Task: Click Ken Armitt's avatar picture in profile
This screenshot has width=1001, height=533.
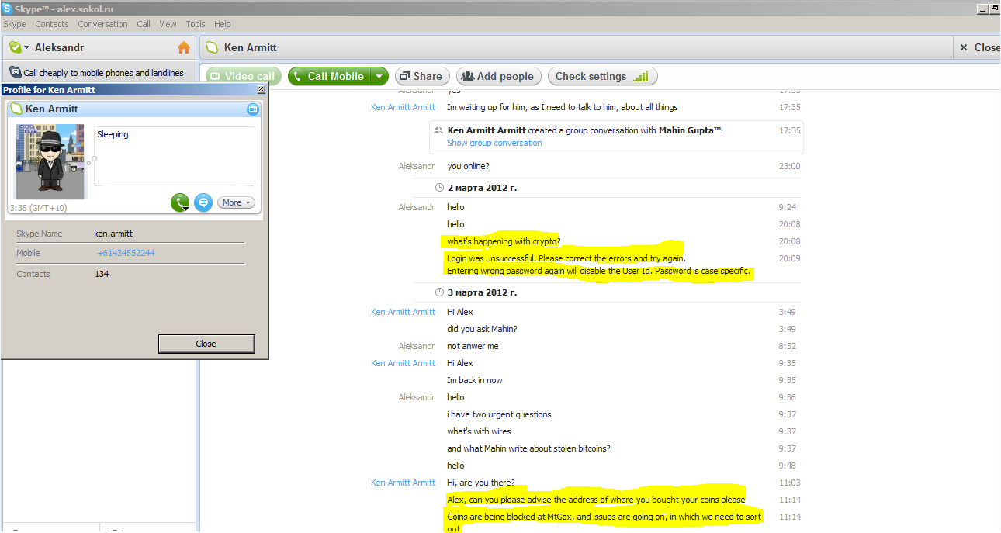Action: pos(50,161)
